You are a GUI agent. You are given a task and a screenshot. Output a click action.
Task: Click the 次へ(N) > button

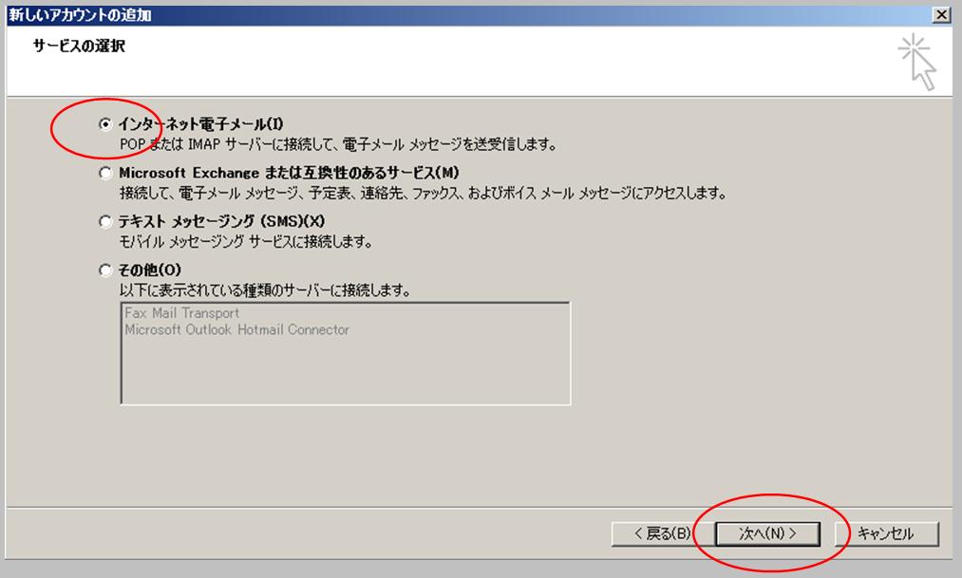767,534
